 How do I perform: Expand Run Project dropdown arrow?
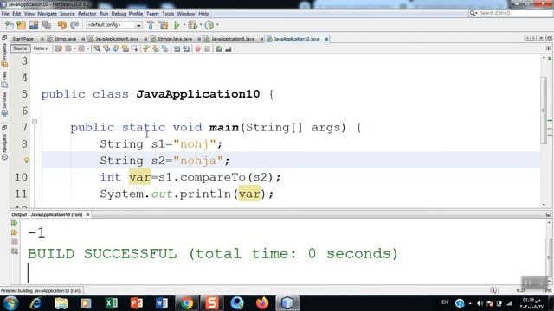(x=184, y=25)
